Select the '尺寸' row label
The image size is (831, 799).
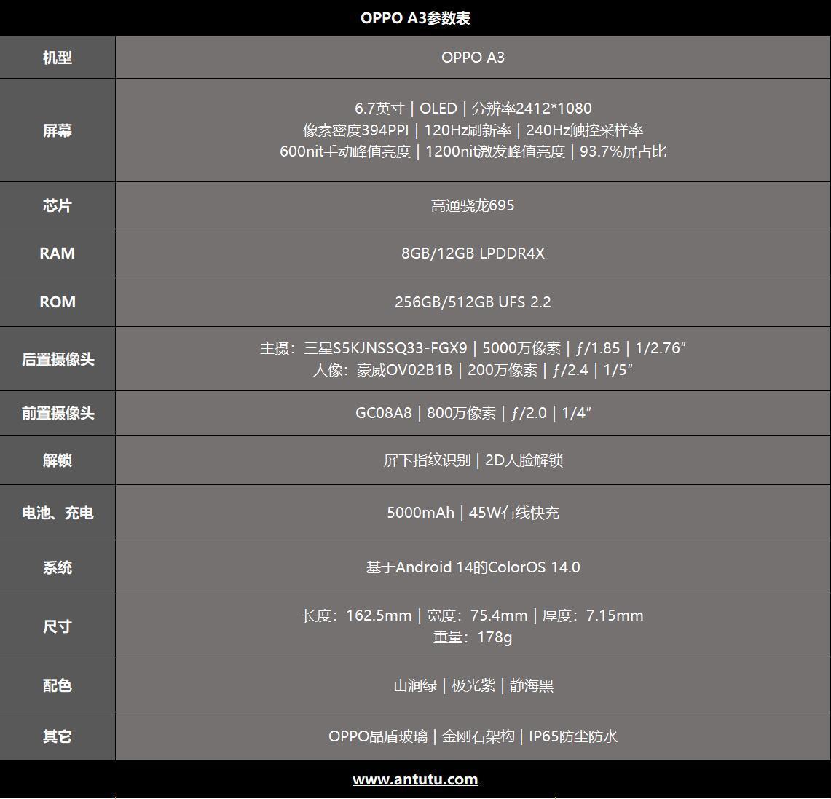pyautogui.click(x=58, y=627)
